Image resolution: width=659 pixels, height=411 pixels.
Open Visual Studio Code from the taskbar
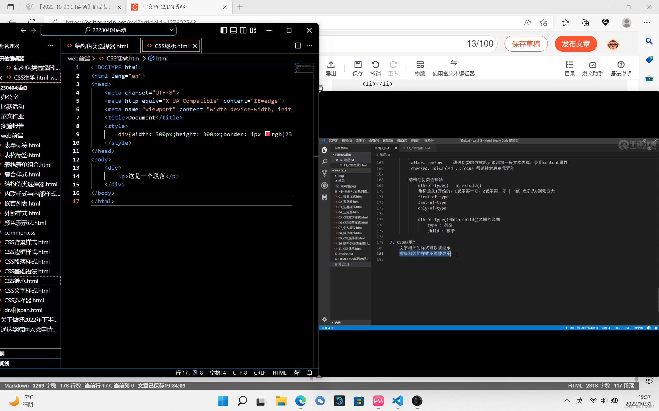(x=397, y=401)
